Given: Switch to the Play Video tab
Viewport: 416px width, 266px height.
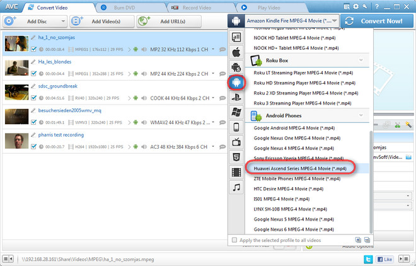Looking at the screenshot, I should [x=270, y=8].
